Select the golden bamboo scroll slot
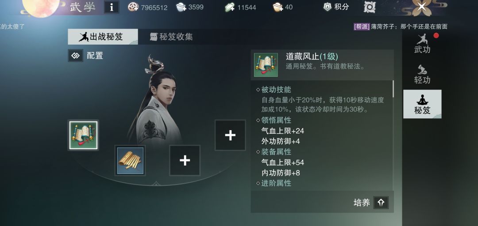478x226 pixels. pyautogui.click(x=130, y=161)
